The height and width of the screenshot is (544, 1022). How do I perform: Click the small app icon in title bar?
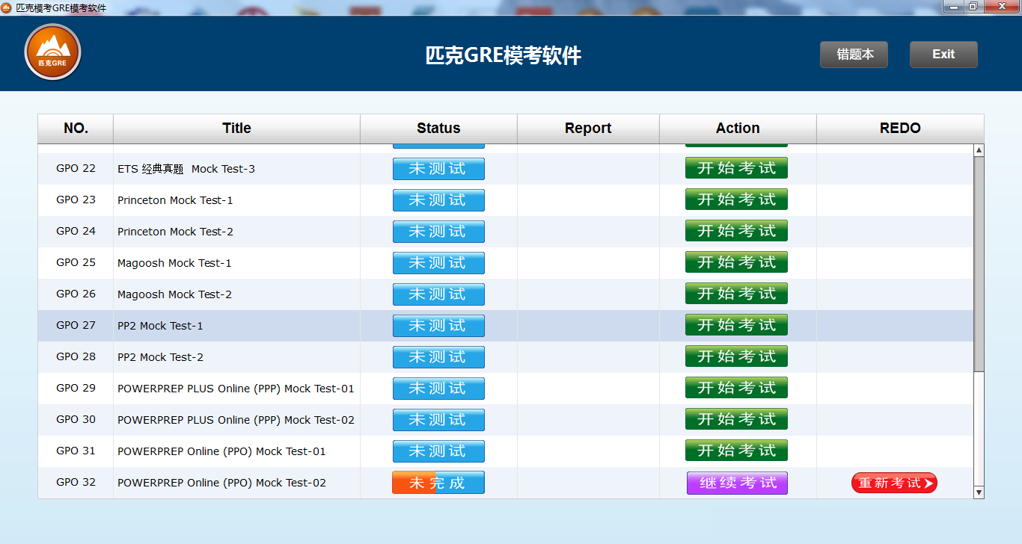[x=7, y=7]
